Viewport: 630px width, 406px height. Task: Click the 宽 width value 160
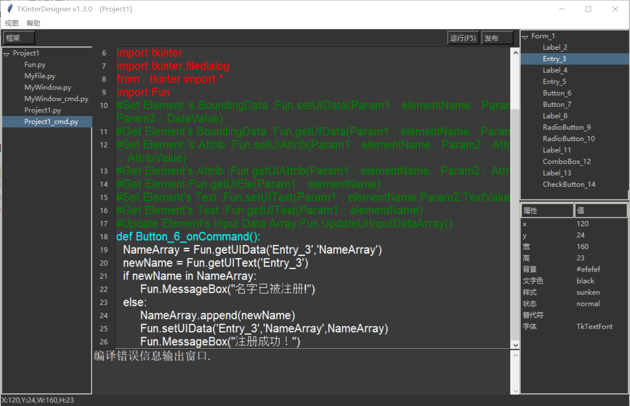[582, 247]
